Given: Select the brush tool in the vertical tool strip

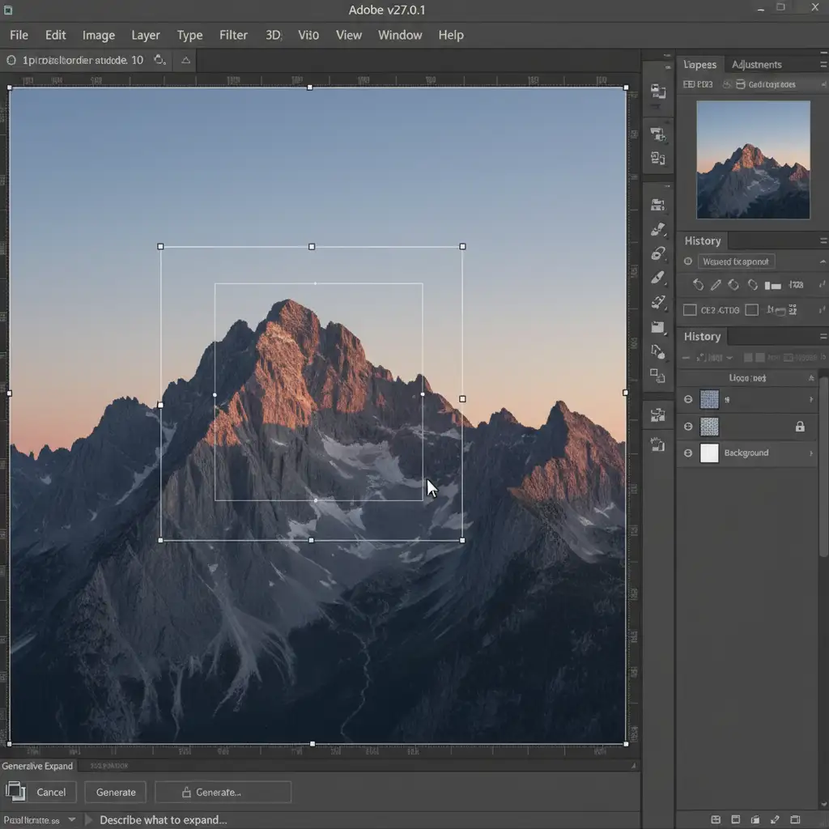Looking at the screenshot, I should pyautogui.click(x=658, y=230).
